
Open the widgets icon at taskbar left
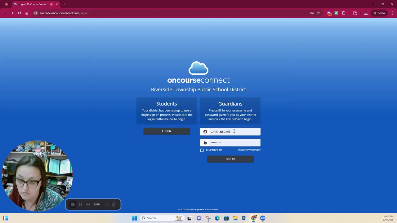click(6, 218)
